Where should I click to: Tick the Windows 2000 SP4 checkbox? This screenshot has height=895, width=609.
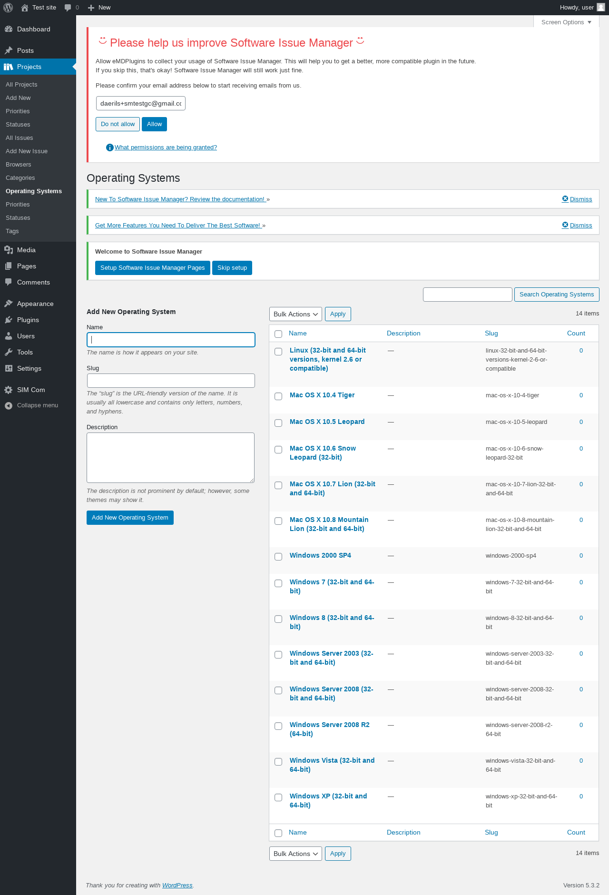coord(278,557)
